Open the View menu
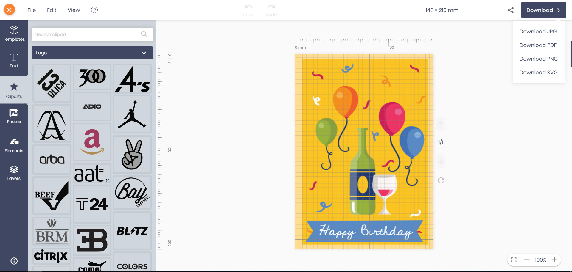The width and height of the screenshot is (572, 272). (74, 10)
